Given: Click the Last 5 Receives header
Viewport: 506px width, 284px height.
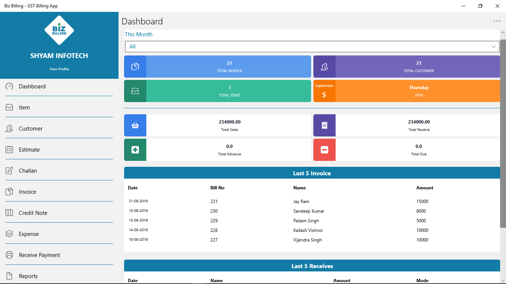Looking at the screenshot, I should 312,266.
